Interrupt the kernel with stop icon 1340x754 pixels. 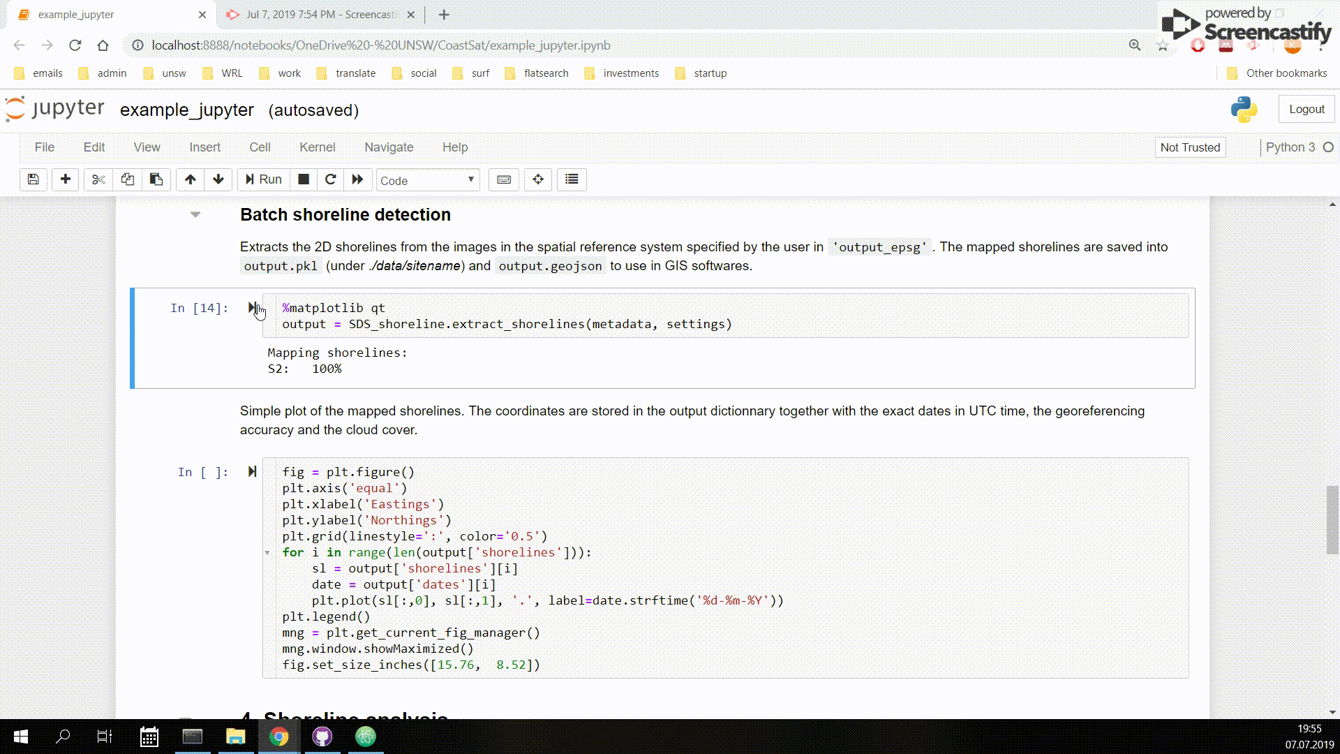coord(304,179)
